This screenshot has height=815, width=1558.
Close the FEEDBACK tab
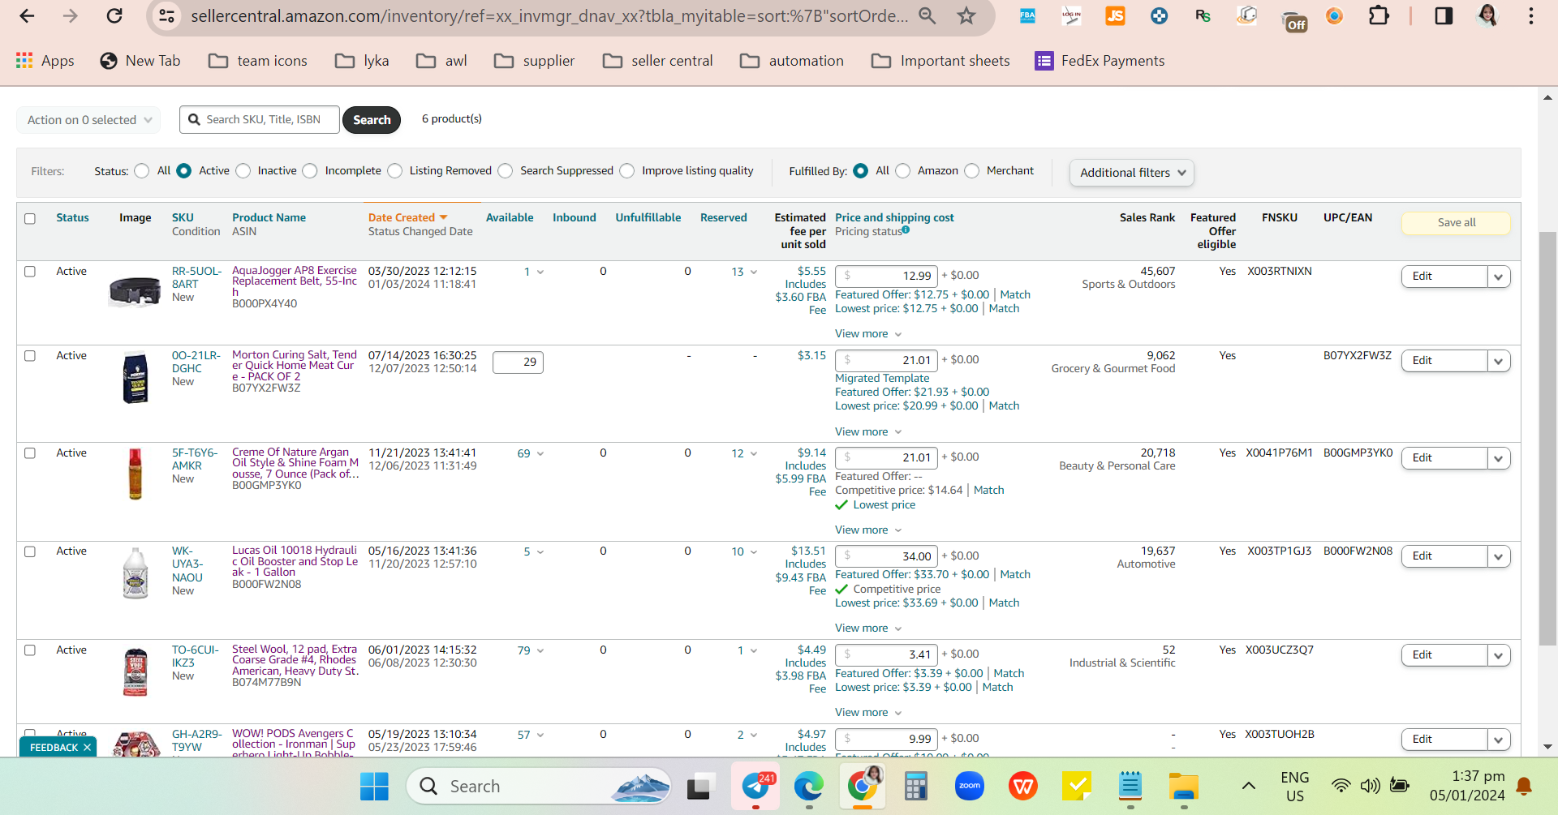pyautogui.click(x=87, y=748)
